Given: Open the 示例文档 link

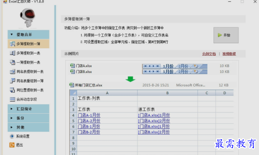Looking at the screenshot, I should [209, 54].
